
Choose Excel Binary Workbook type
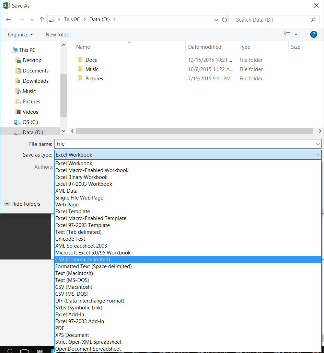188,177
